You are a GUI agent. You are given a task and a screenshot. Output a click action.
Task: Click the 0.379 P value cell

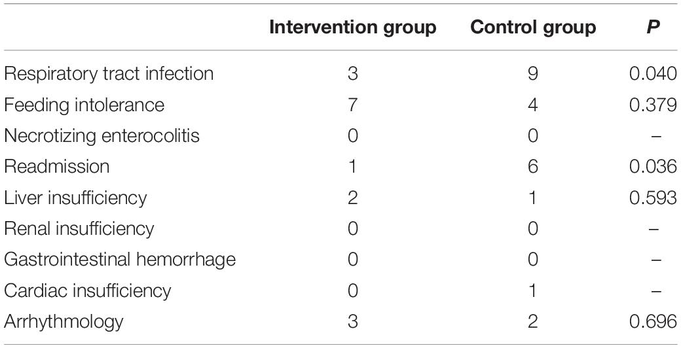click(653, 105)
